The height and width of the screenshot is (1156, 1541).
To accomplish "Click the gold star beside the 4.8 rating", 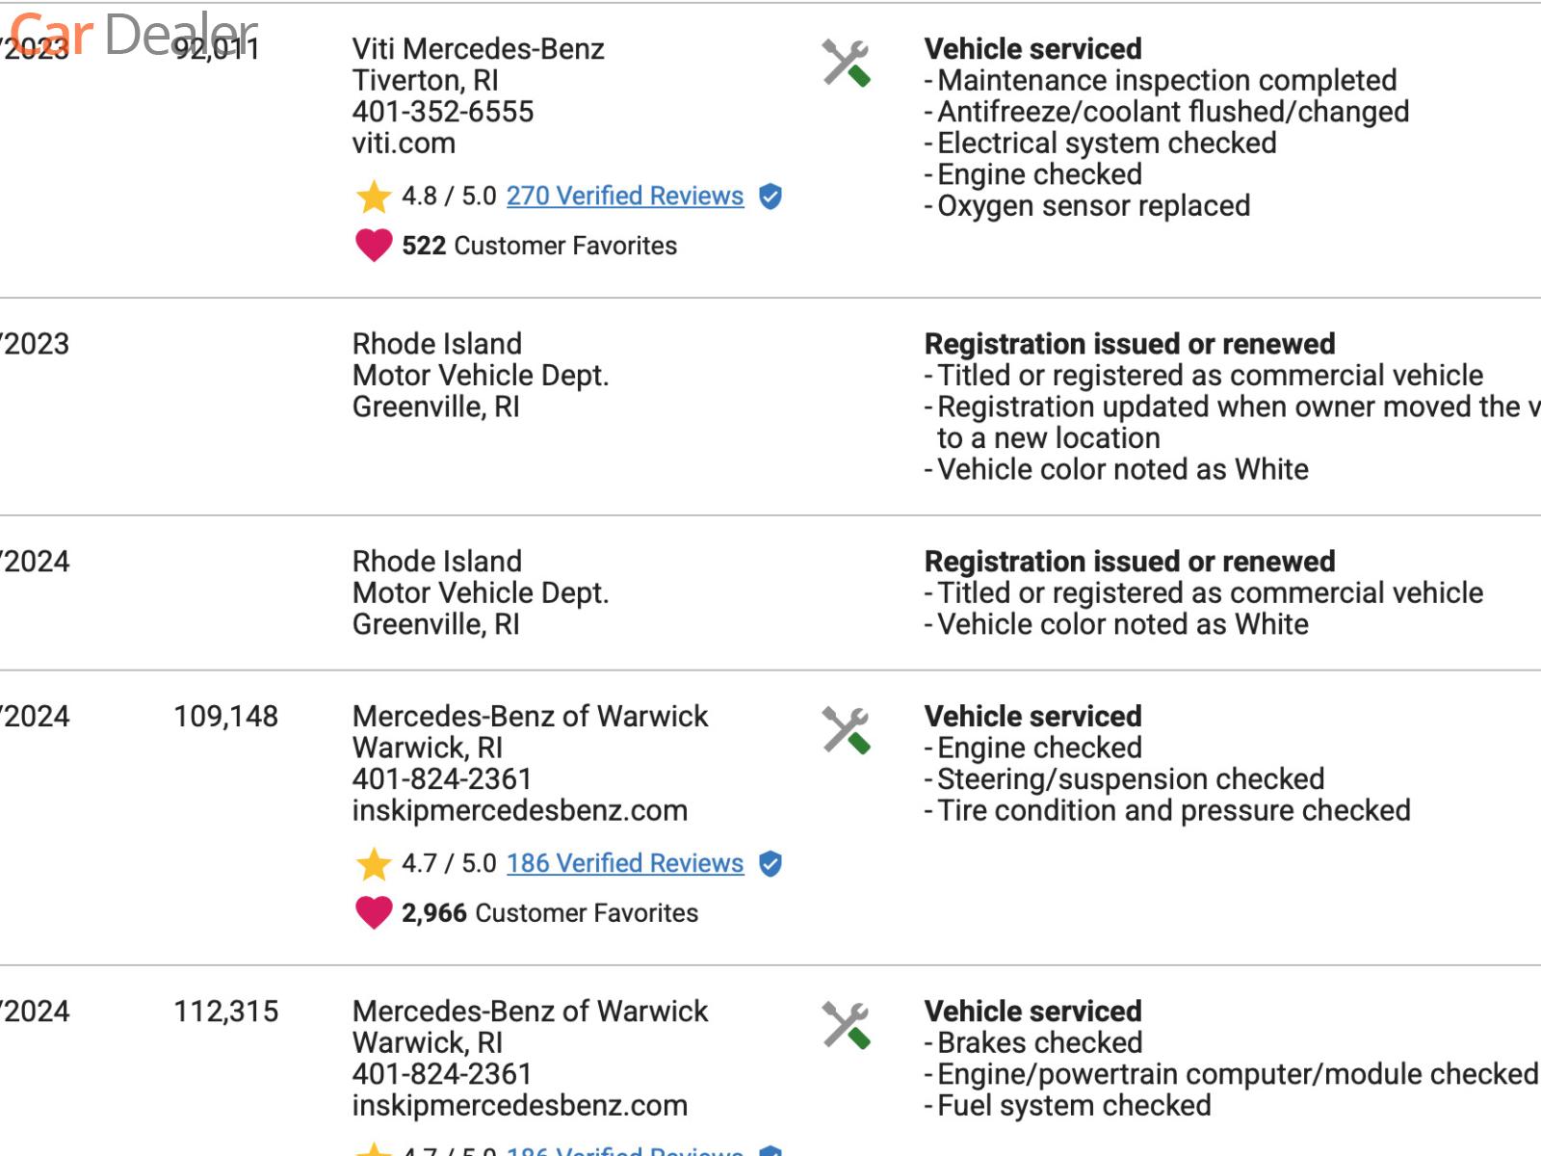I will pos(373,197).
